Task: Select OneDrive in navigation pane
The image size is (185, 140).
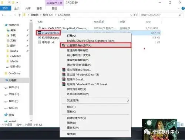Action: (14, 73)
